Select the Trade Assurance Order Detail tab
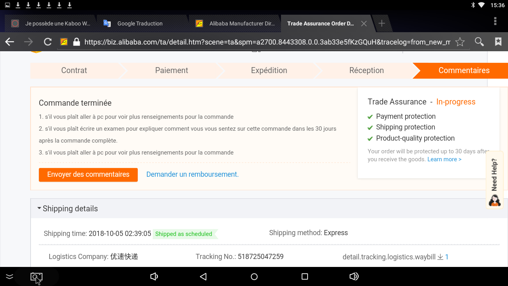508x286 pixels. 320,23
